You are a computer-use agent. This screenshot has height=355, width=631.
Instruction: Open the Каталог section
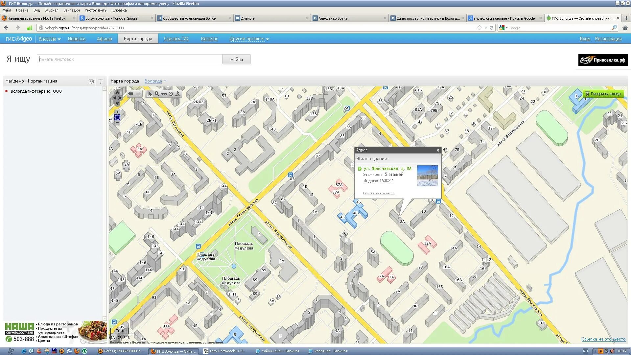[209, 39]
